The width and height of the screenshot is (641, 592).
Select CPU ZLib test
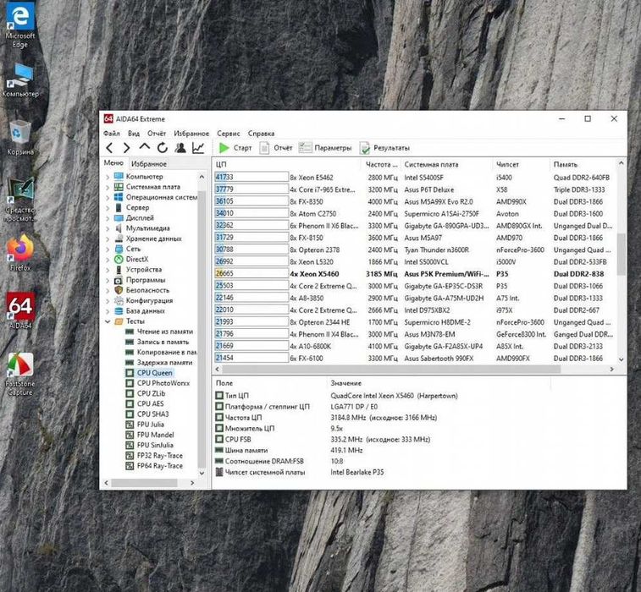(x=151, y=393)
